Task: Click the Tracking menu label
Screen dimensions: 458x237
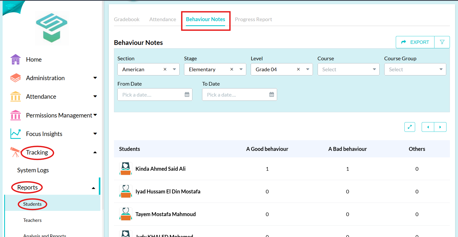Action: pyautogui.click(x=37, y=152)
